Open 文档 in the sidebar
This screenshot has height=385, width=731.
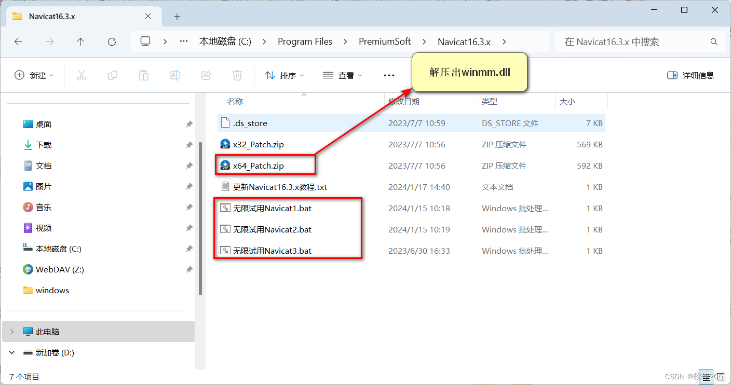click(44, 166)
